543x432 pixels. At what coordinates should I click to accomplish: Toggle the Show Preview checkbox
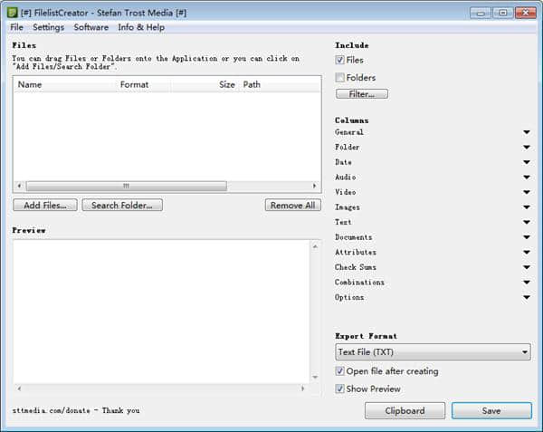[340, 389]
